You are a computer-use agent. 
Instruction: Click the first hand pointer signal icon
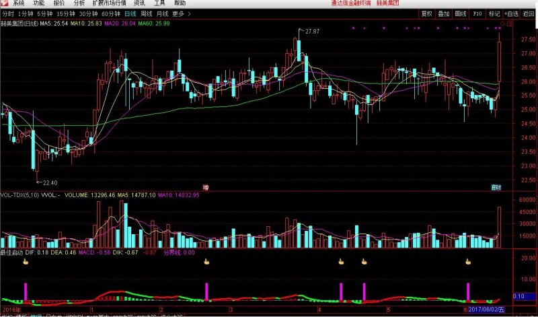coord(26,262)
